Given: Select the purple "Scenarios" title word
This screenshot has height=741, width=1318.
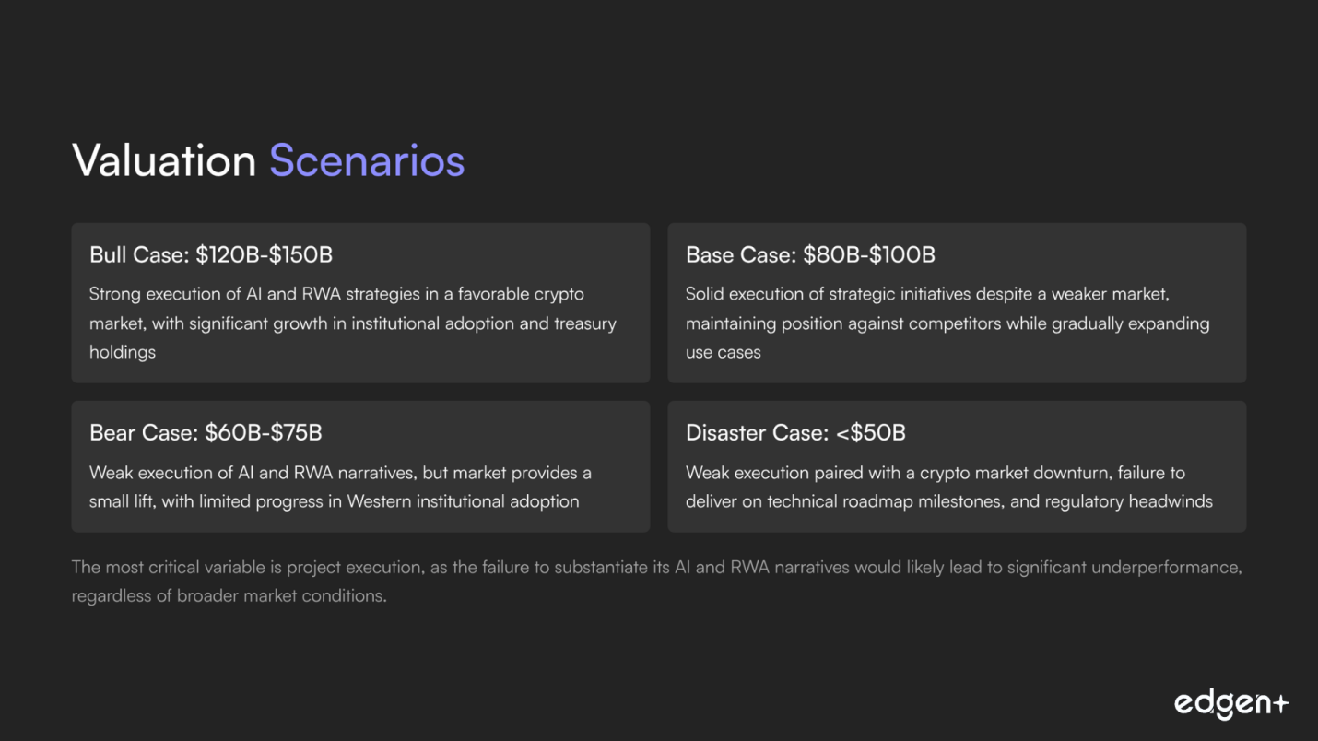Looking at the screenshot, I should (x=367, y=160).
